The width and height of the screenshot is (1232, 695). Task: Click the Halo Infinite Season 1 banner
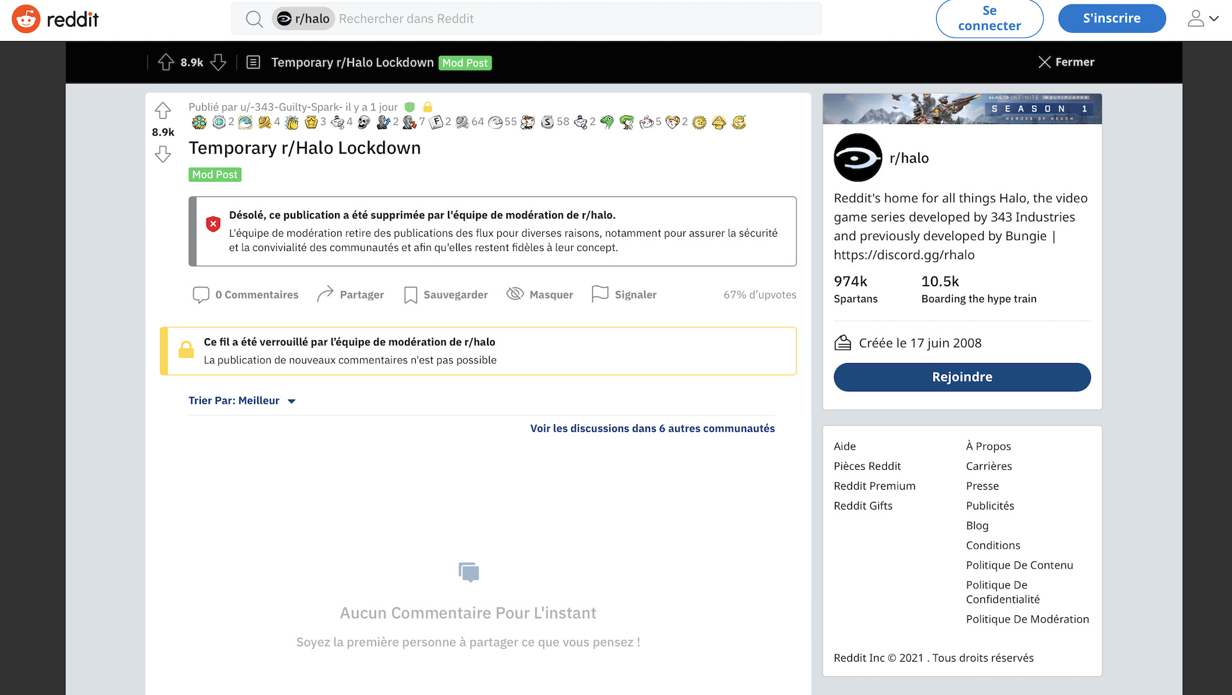962,109
